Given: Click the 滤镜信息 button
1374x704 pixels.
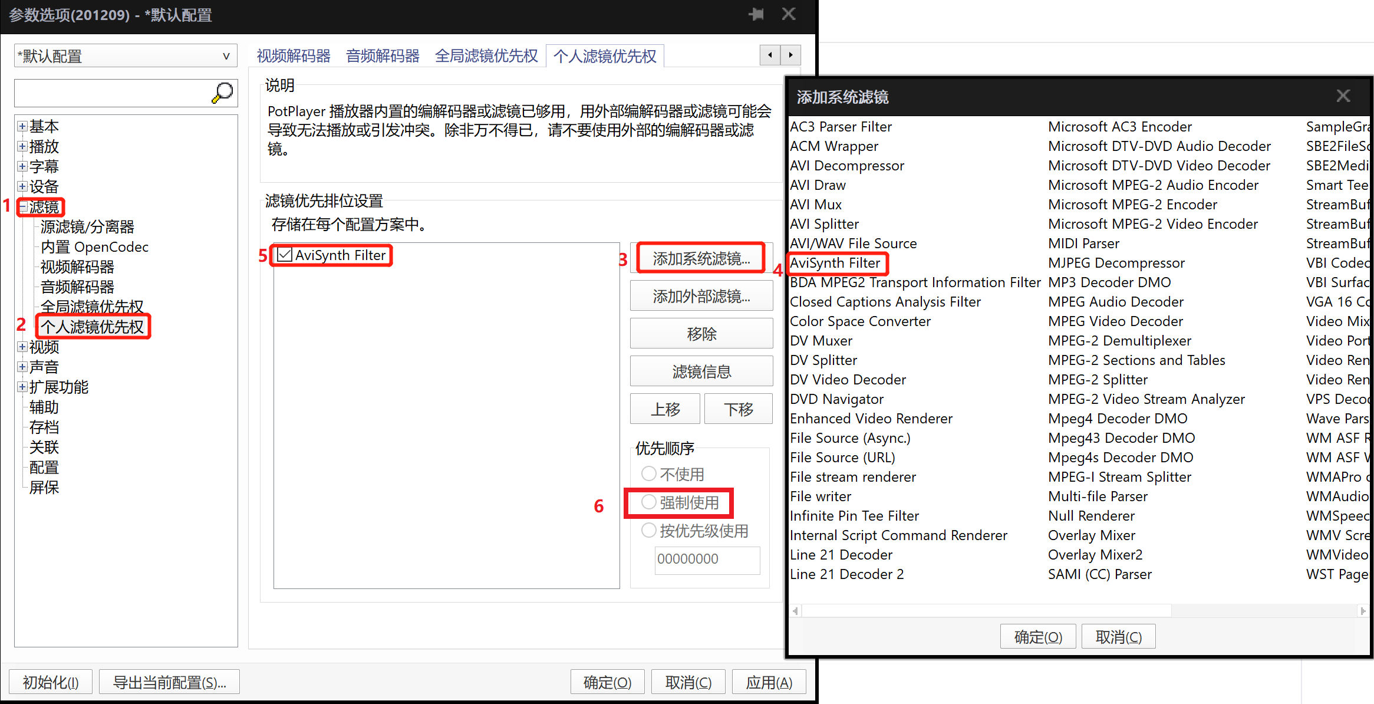Looking at the screenshot, I should point(701,371).
